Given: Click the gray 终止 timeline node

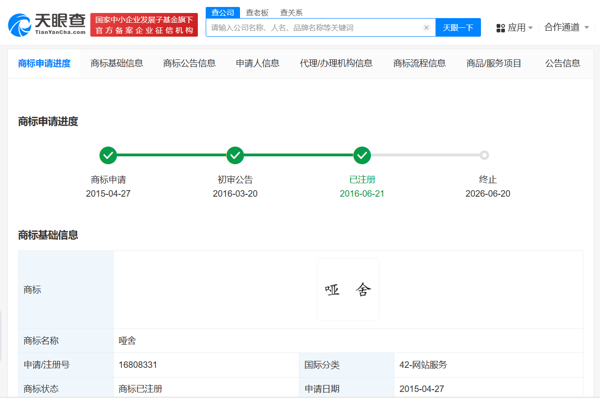Looking at the screenshot, I should pos(485,155).
